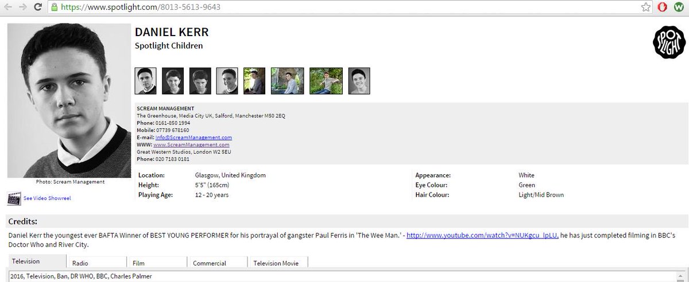Select the Television credits tab
This screenshot has height=282, width=689.
pos(37,261)
